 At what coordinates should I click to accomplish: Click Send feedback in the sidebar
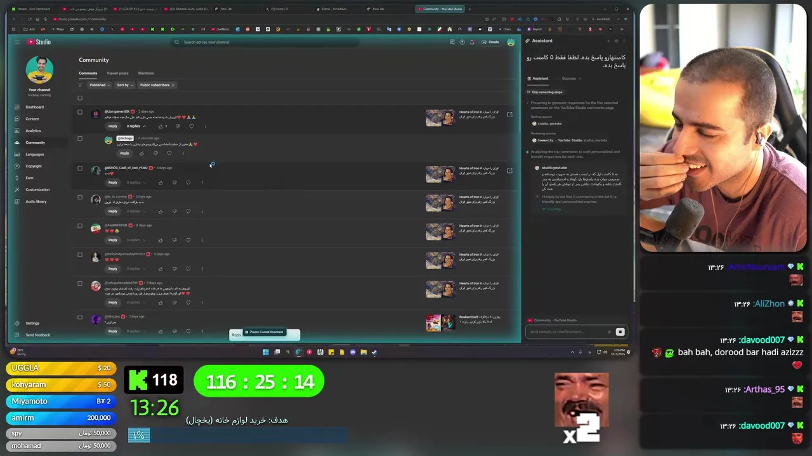pos(37,335)
